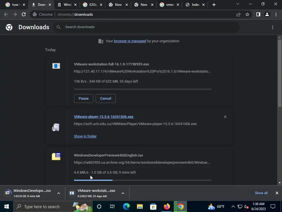Click the Chrome taskbar icon

(x=180, y=206)
